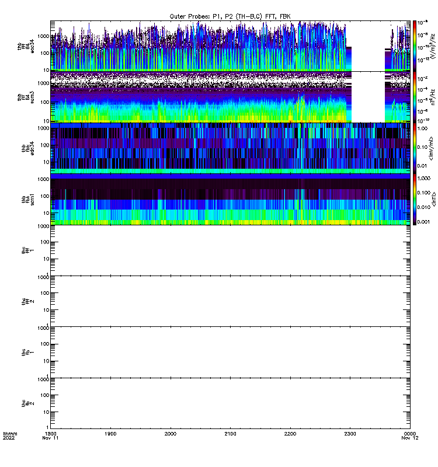Click the "2100" time axis label
Image resolution: width=438 pixels, height=467 pixels.
pos(230,434)
